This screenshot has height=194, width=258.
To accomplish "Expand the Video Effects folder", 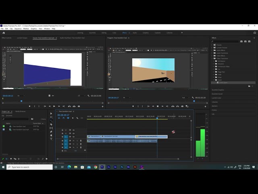I will tap(212, 56).
